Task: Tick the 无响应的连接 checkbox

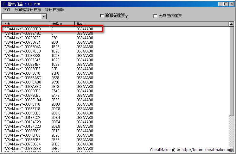Action: click(155, 16)
